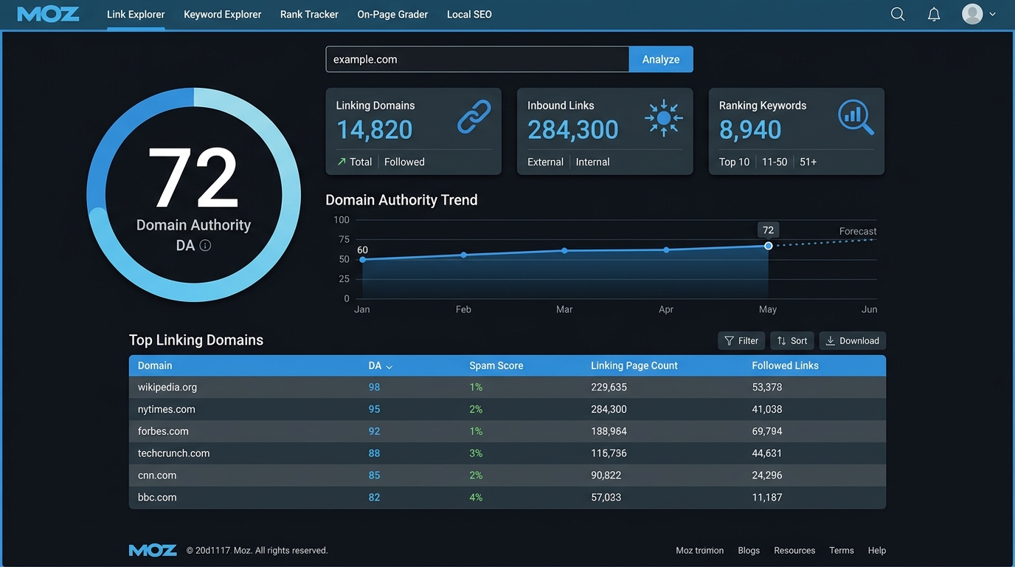Image resolution: width=1015 pixels, height=567 pixels.
Task: Click the January data point on chart
Action: point(362,259)
